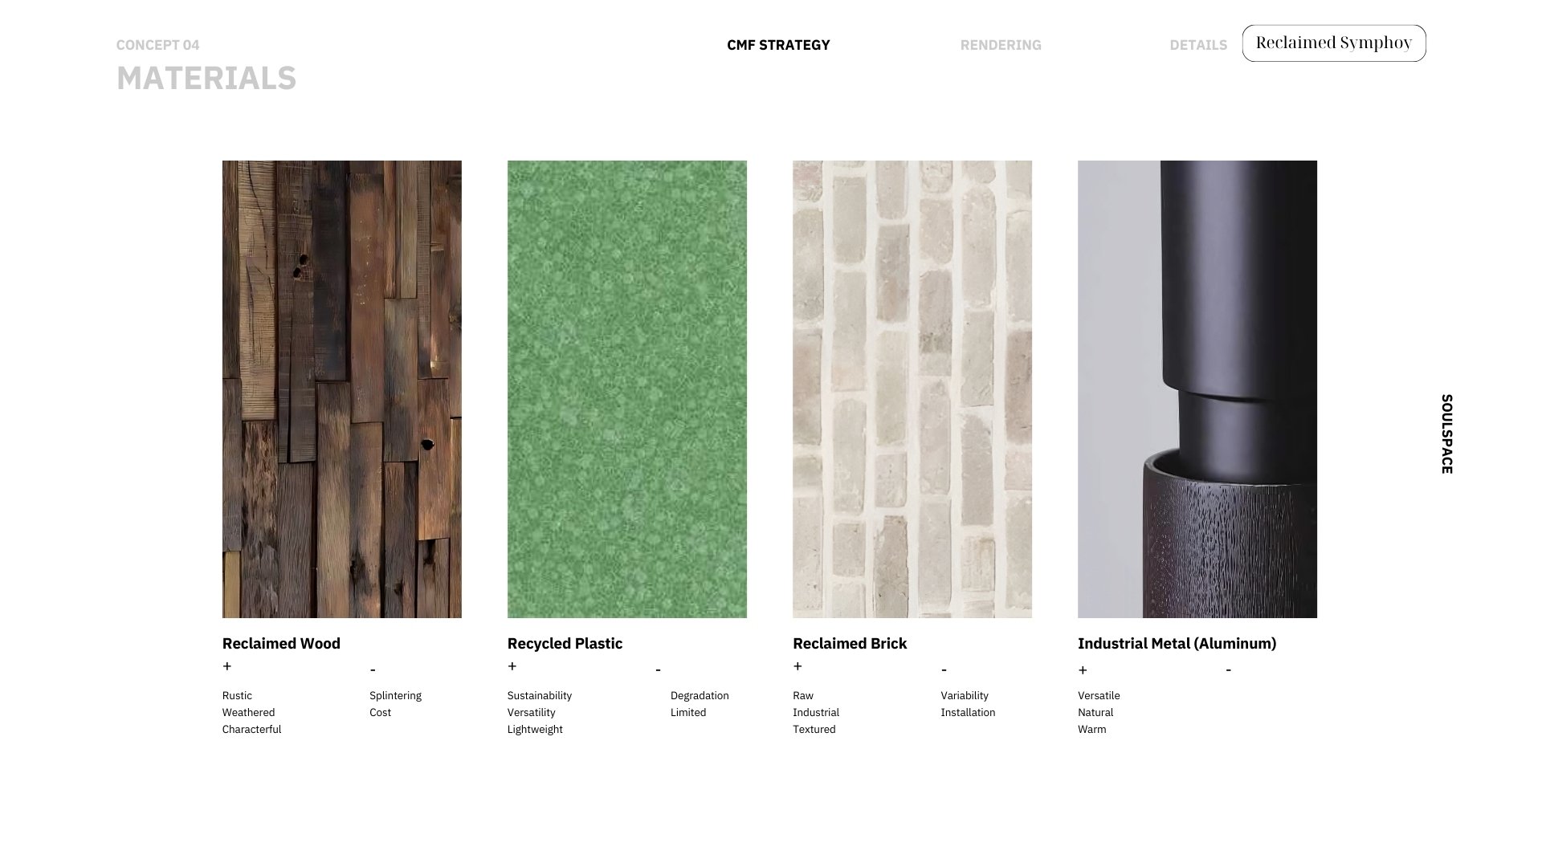
Task: Click the plus sign under Reclaimed Brick
Action: [x=798, y=666]
